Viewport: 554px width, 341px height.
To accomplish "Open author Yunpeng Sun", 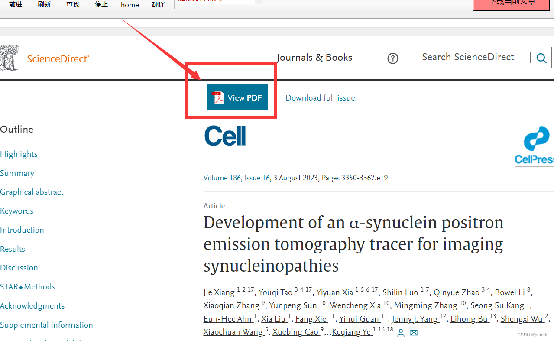I will [x=293, y=305].
